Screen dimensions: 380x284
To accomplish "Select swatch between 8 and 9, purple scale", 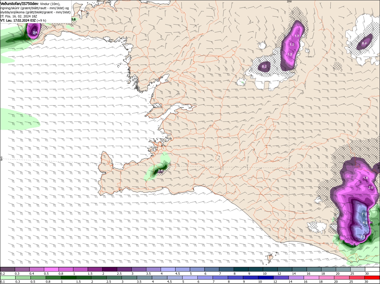I will coord(241,269).
